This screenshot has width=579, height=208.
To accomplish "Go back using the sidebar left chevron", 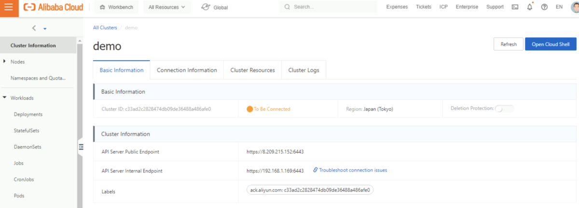I will click(x=34, y=28).
